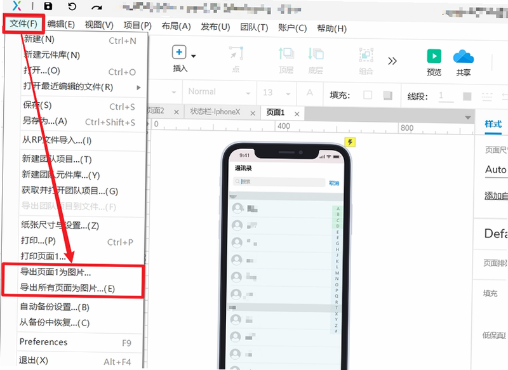This screenshot has width=508, height=370.
Task: Switch to the 样式 panel tab
Action: [493, 124]
